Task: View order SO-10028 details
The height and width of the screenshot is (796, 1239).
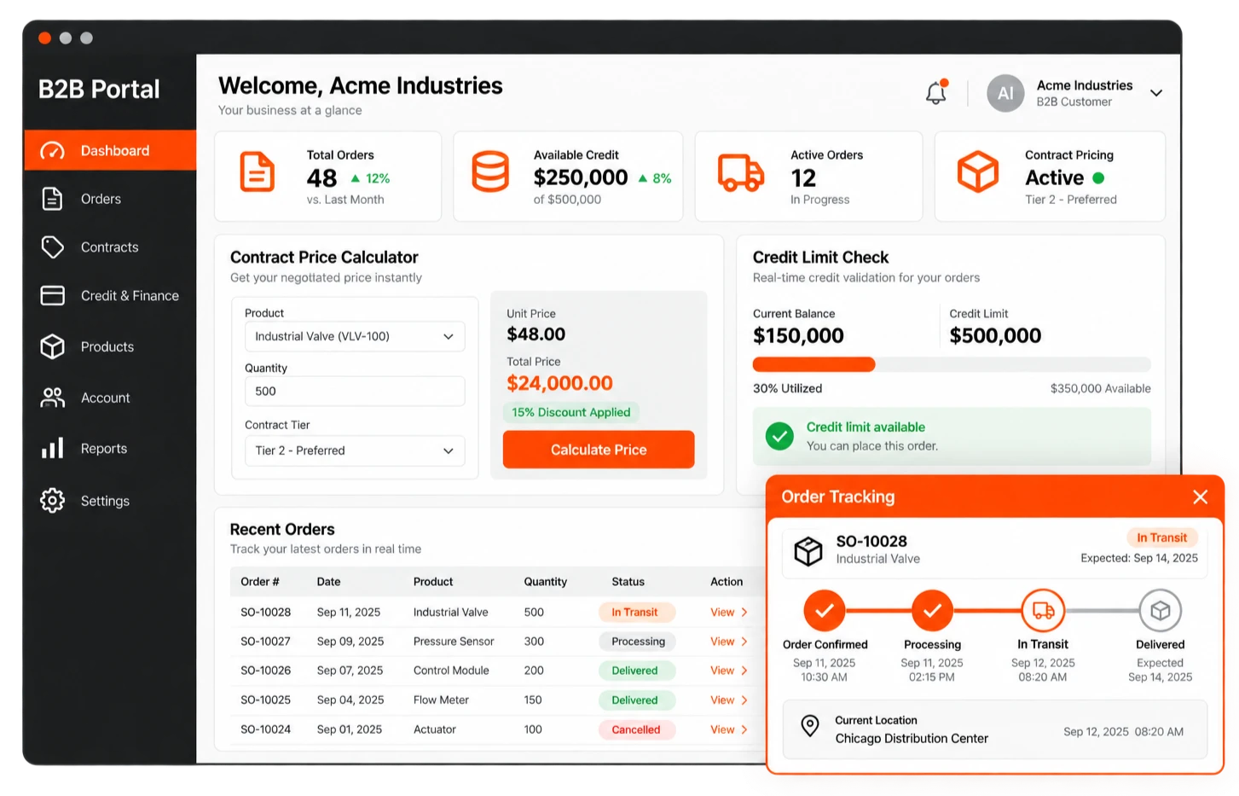Action: click(x=729, y=613)
